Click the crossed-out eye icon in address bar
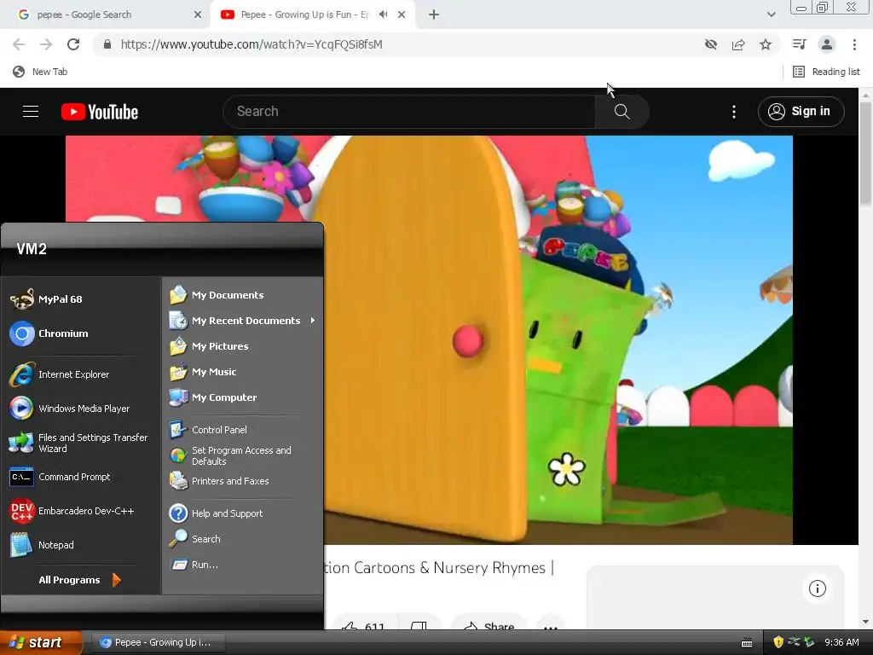The width and height of the screenshot is (873, 655). pyautogui.click(x=711, y=44)
